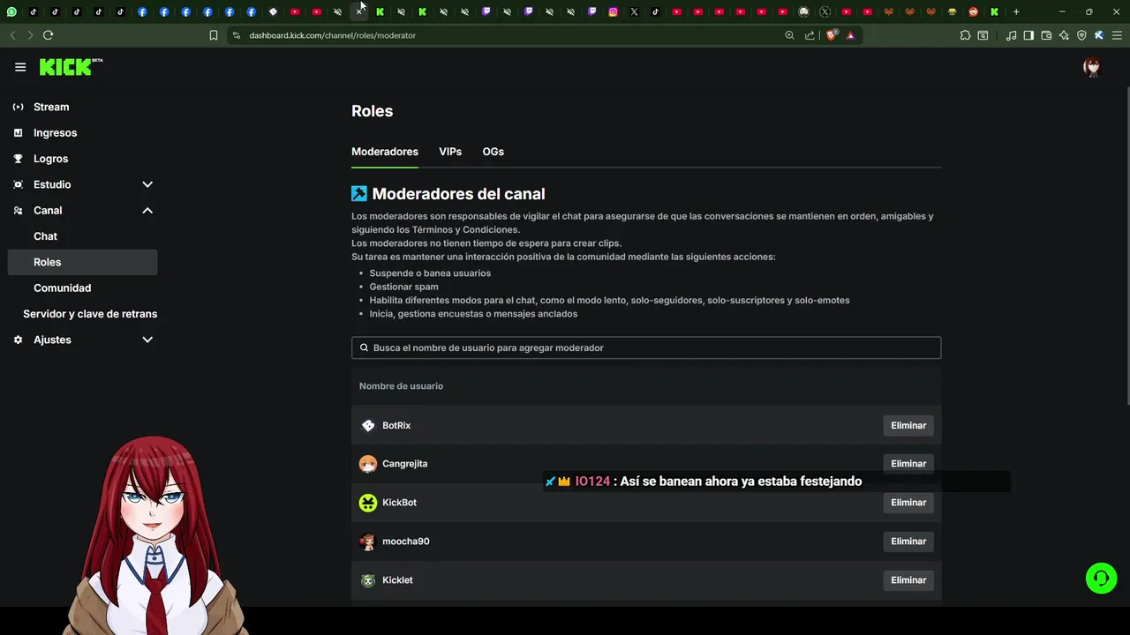Expand the Ajustes section chevron
The height and width of the screenshot is (635, 1130).
(147, 340)
